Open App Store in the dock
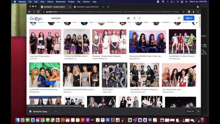 click(x=108, y=120)
